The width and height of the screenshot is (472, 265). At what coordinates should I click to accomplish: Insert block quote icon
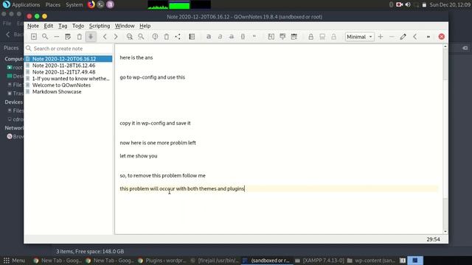coord(254,37)
